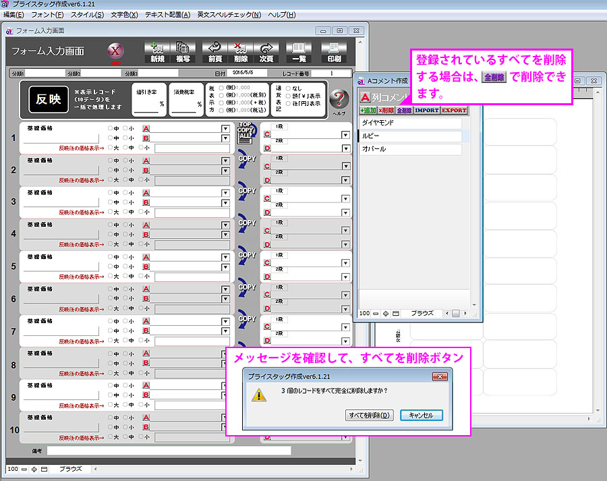Go to next page with 次頁 icon
This screenshot has height=481, width=607.
266,52
